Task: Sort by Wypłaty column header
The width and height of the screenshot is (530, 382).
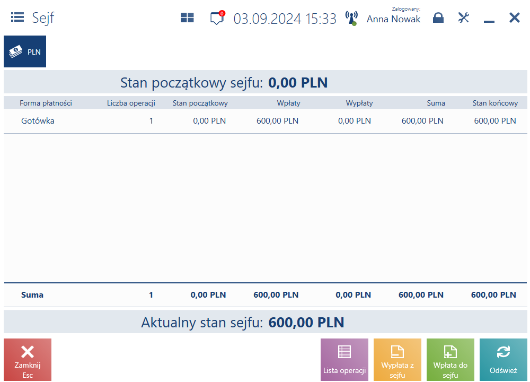Action: pos(359,103)
